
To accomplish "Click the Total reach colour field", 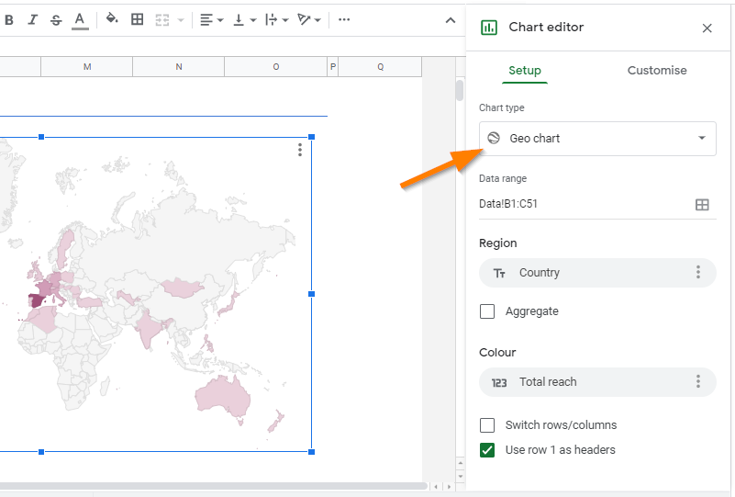I will click(587, 382).
